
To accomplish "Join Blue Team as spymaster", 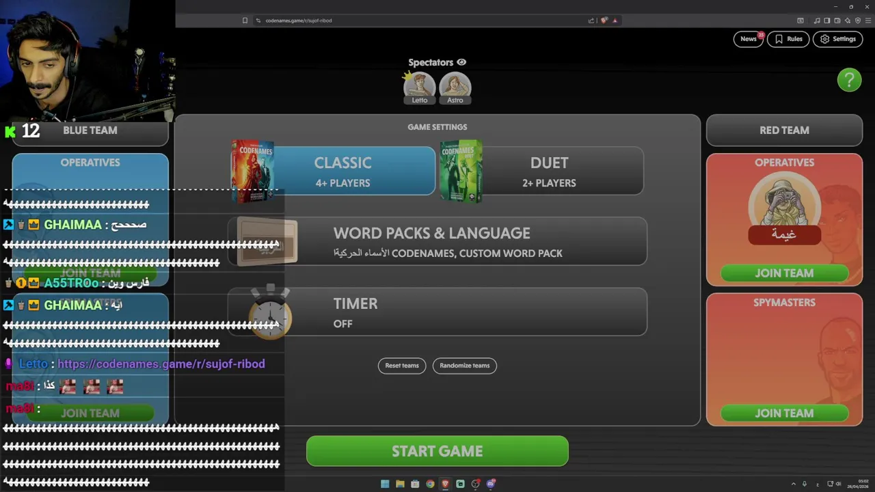I will coord(90,413).
